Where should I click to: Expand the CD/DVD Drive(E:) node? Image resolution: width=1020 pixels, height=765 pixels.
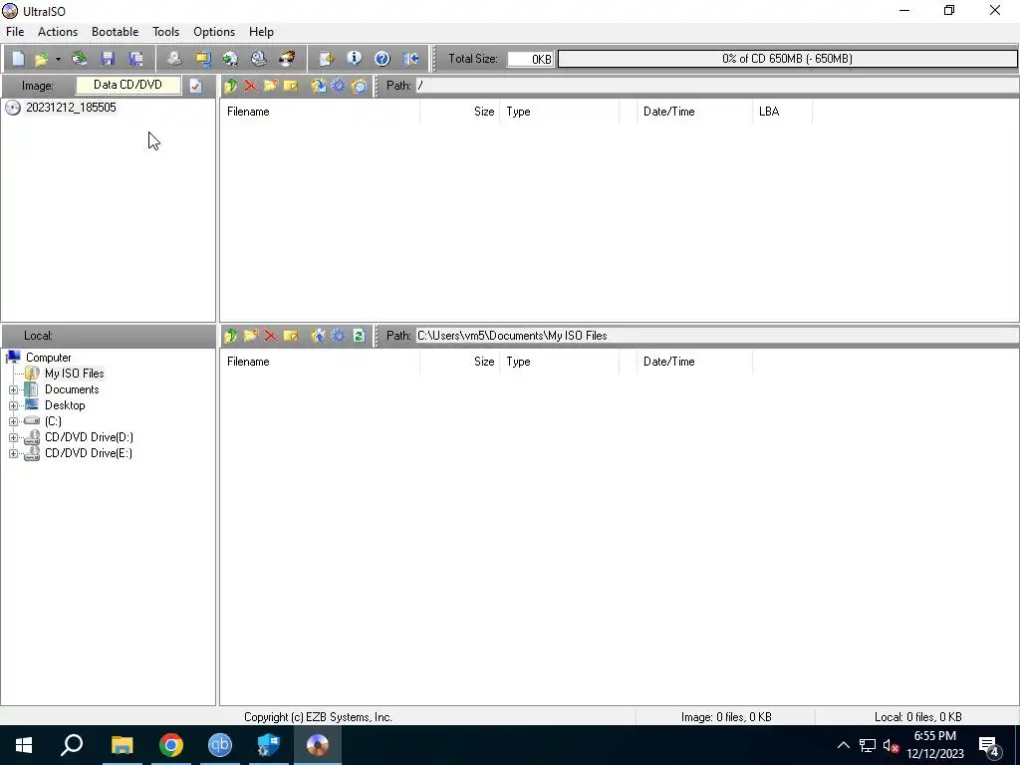click(x=13, y=453)
